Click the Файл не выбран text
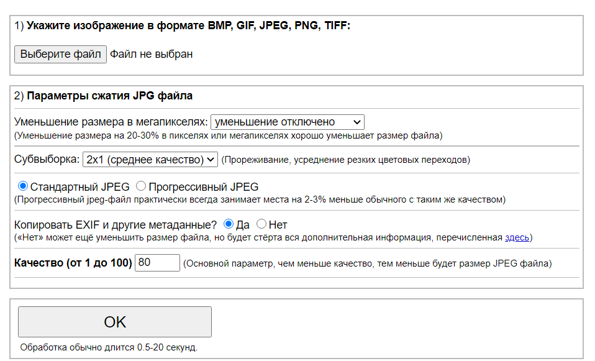The width and height of the screenshot is (595, 361). tap(152, 54)
